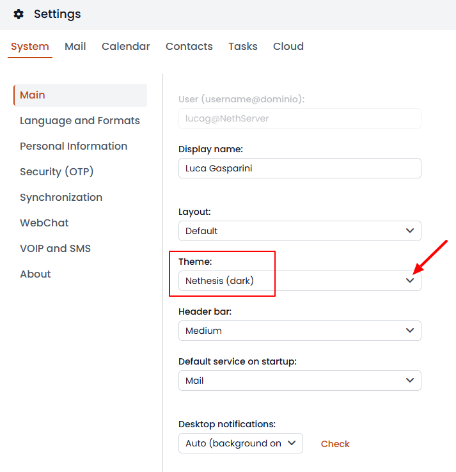
Task: Go to the Contacts tab
Action: (x=189, y=47)
